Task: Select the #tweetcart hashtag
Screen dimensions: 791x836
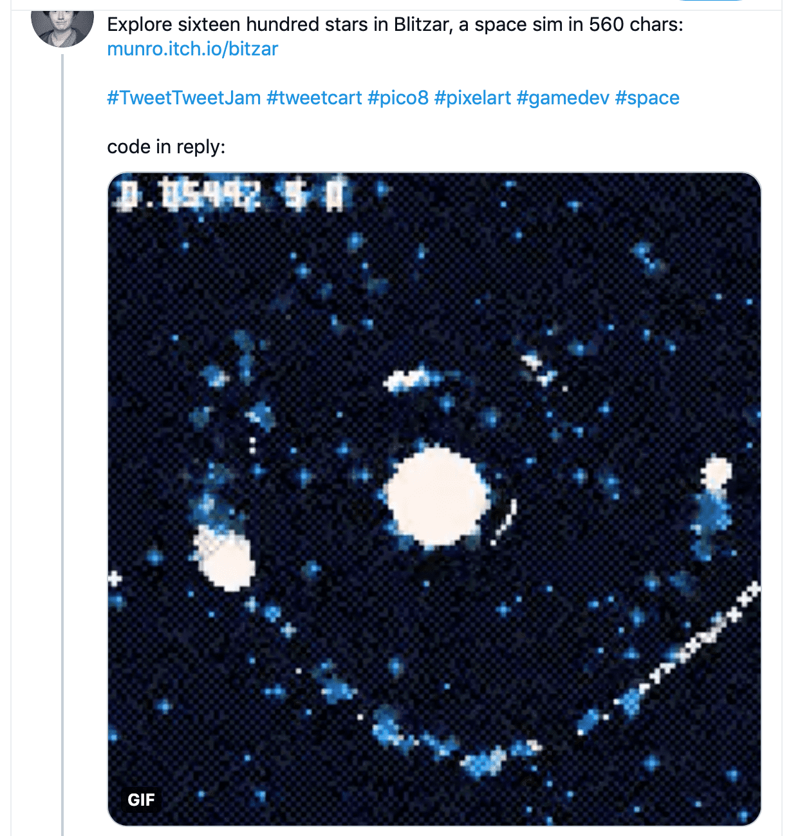Action: (314, 98)
